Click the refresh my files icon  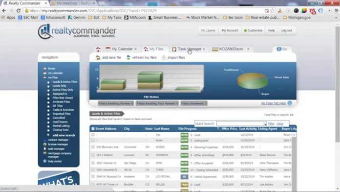pos(128,57)
